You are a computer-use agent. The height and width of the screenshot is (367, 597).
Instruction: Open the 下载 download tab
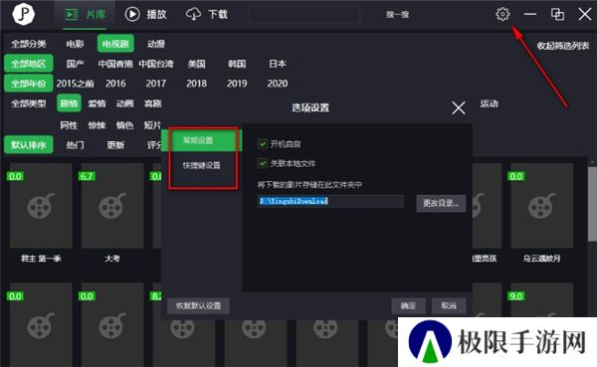coord(207,15)
